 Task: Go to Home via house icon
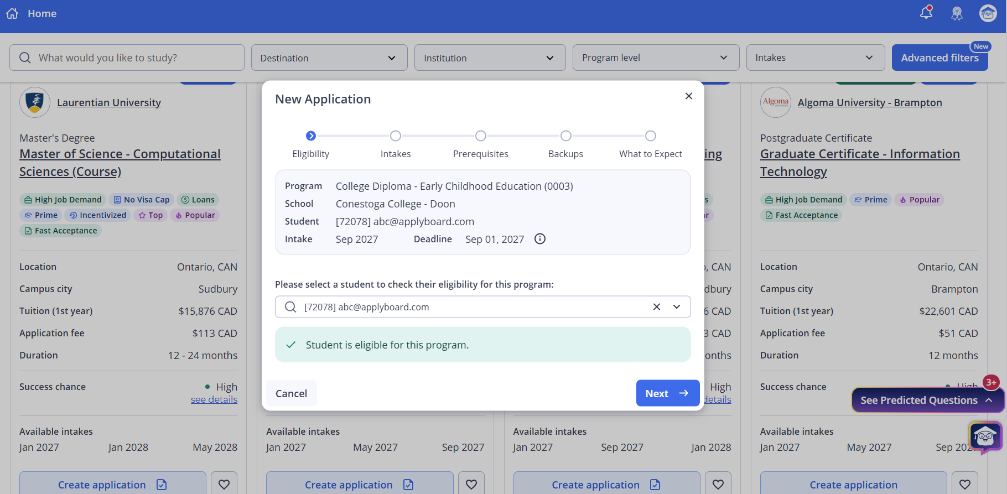pos(12,13)
